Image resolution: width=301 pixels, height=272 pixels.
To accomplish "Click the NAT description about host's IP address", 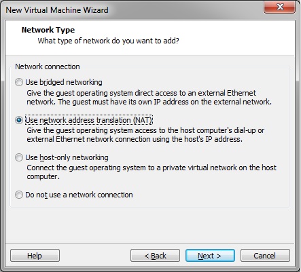I will 145,135.
